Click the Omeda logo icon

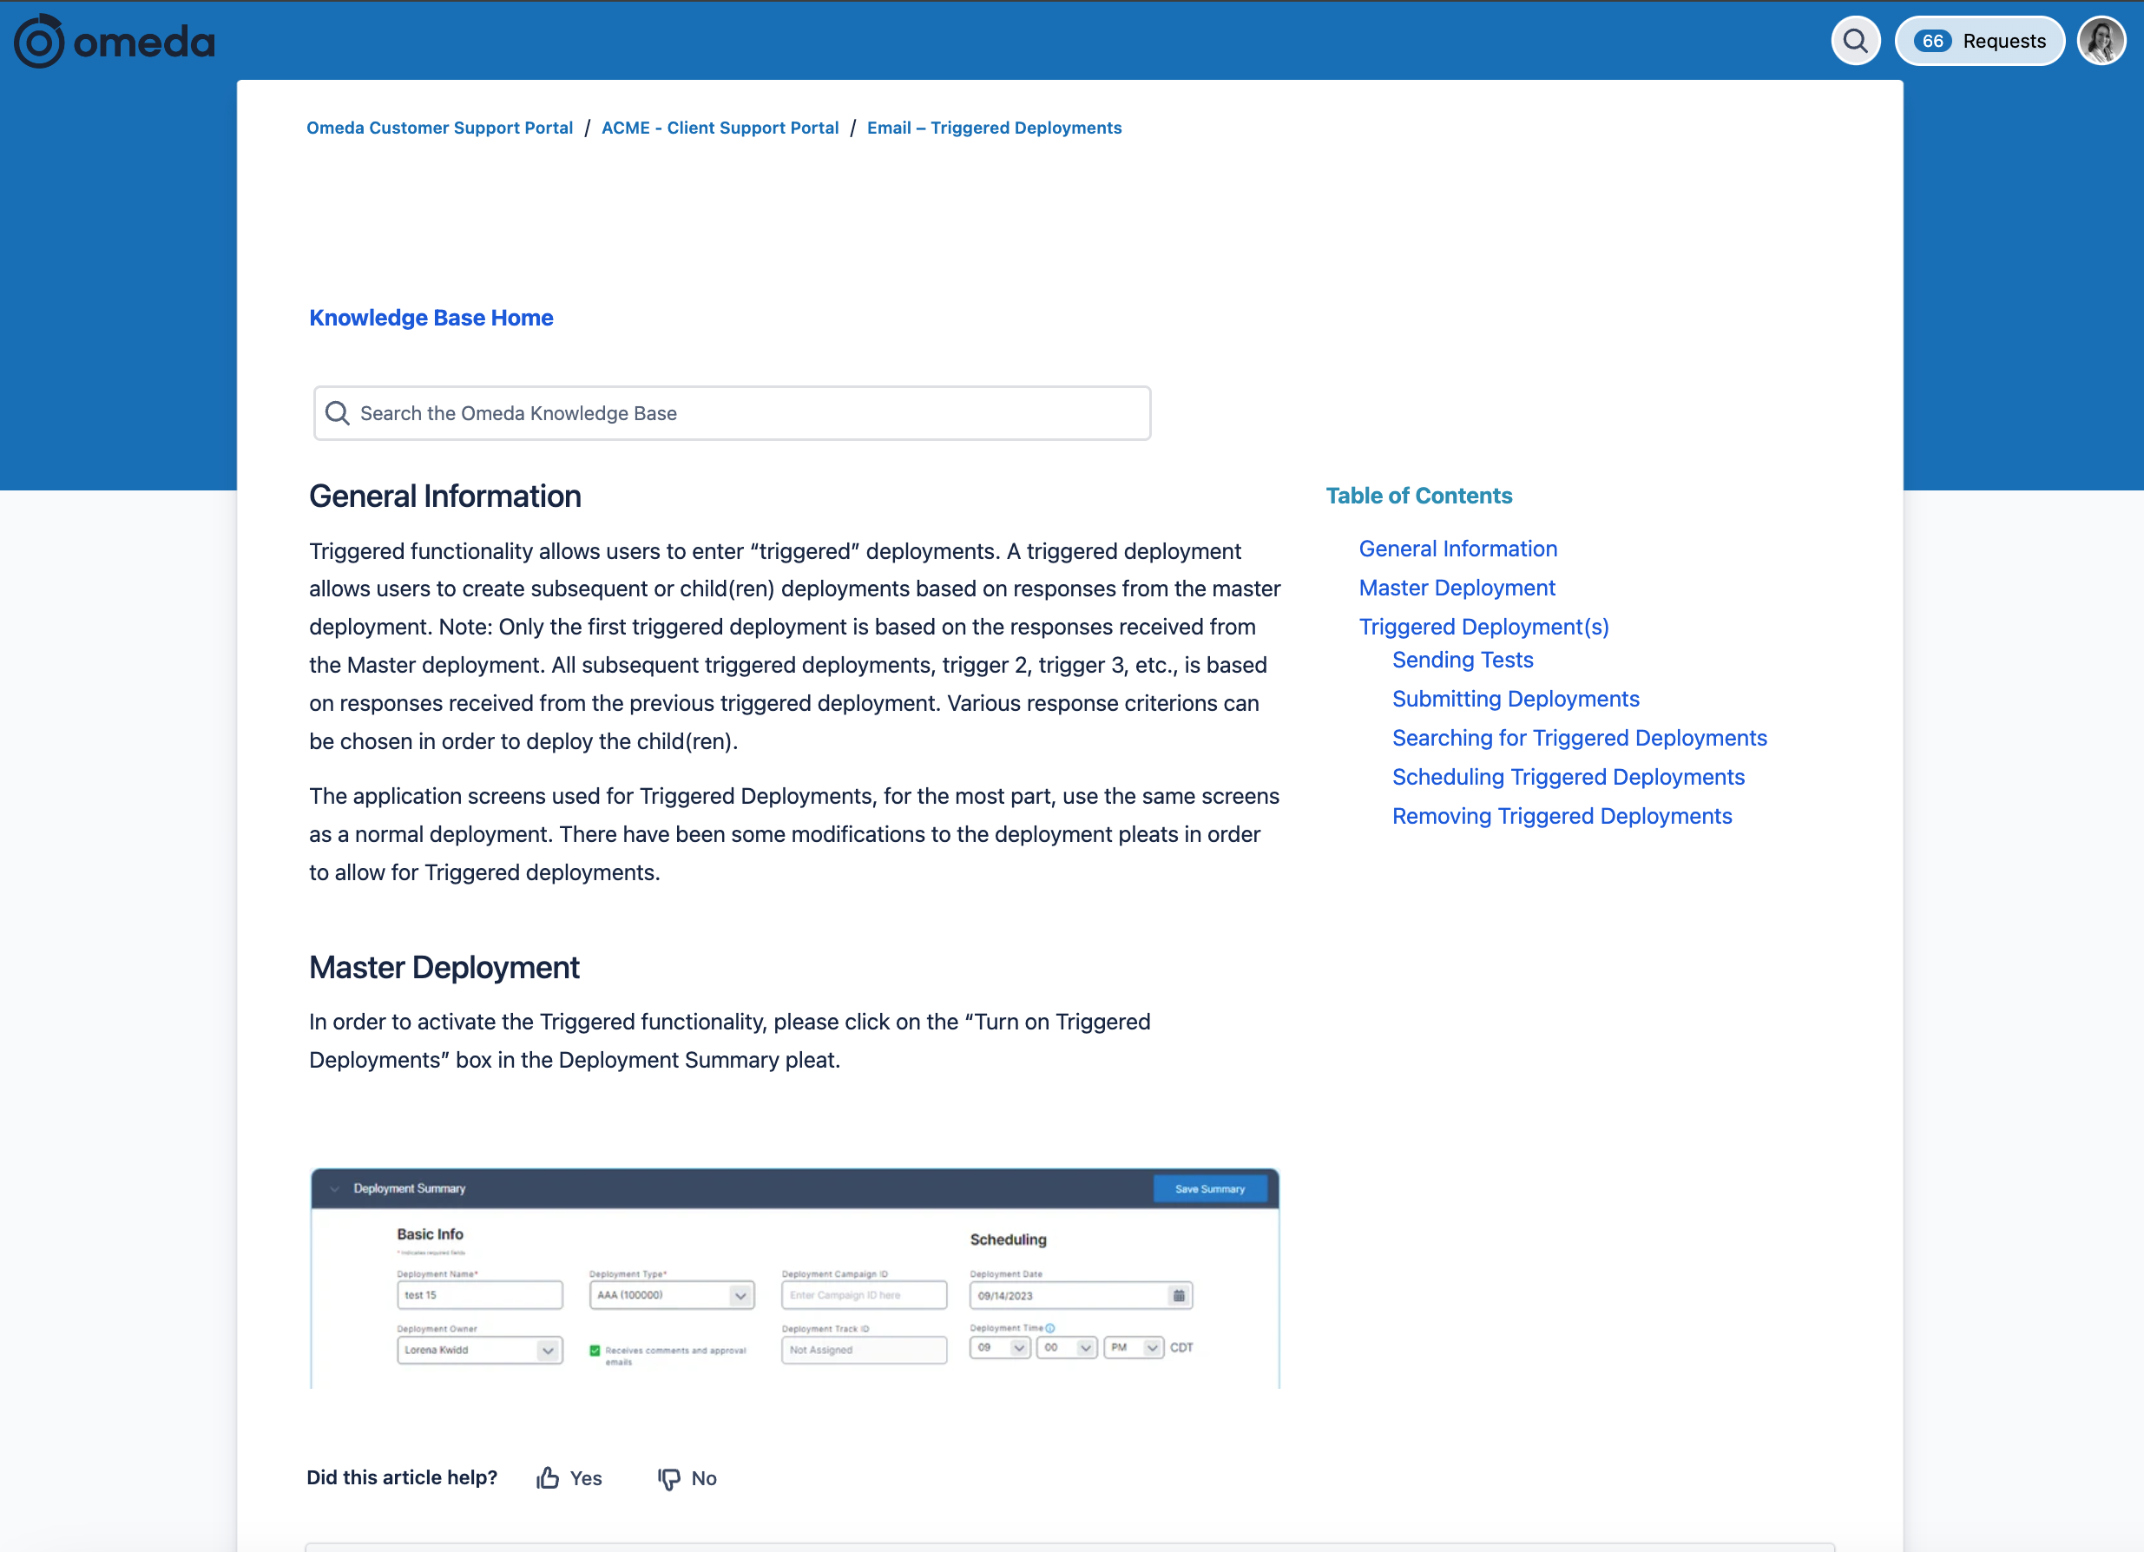39,42
